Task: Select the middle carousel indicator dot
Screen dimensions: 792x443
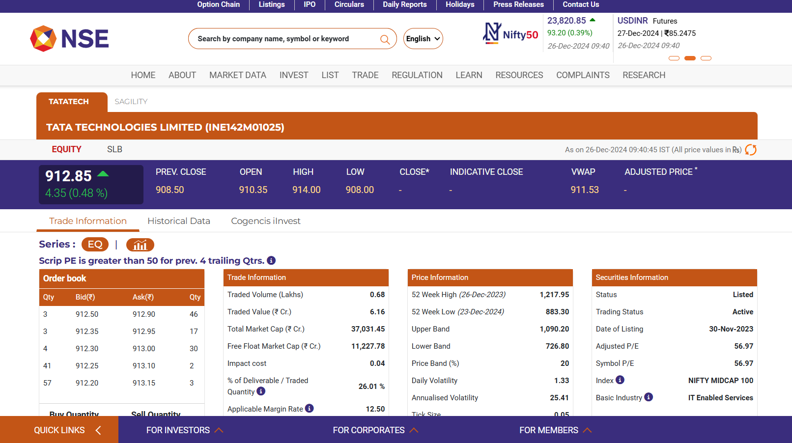Action: [x=690, y=58]
